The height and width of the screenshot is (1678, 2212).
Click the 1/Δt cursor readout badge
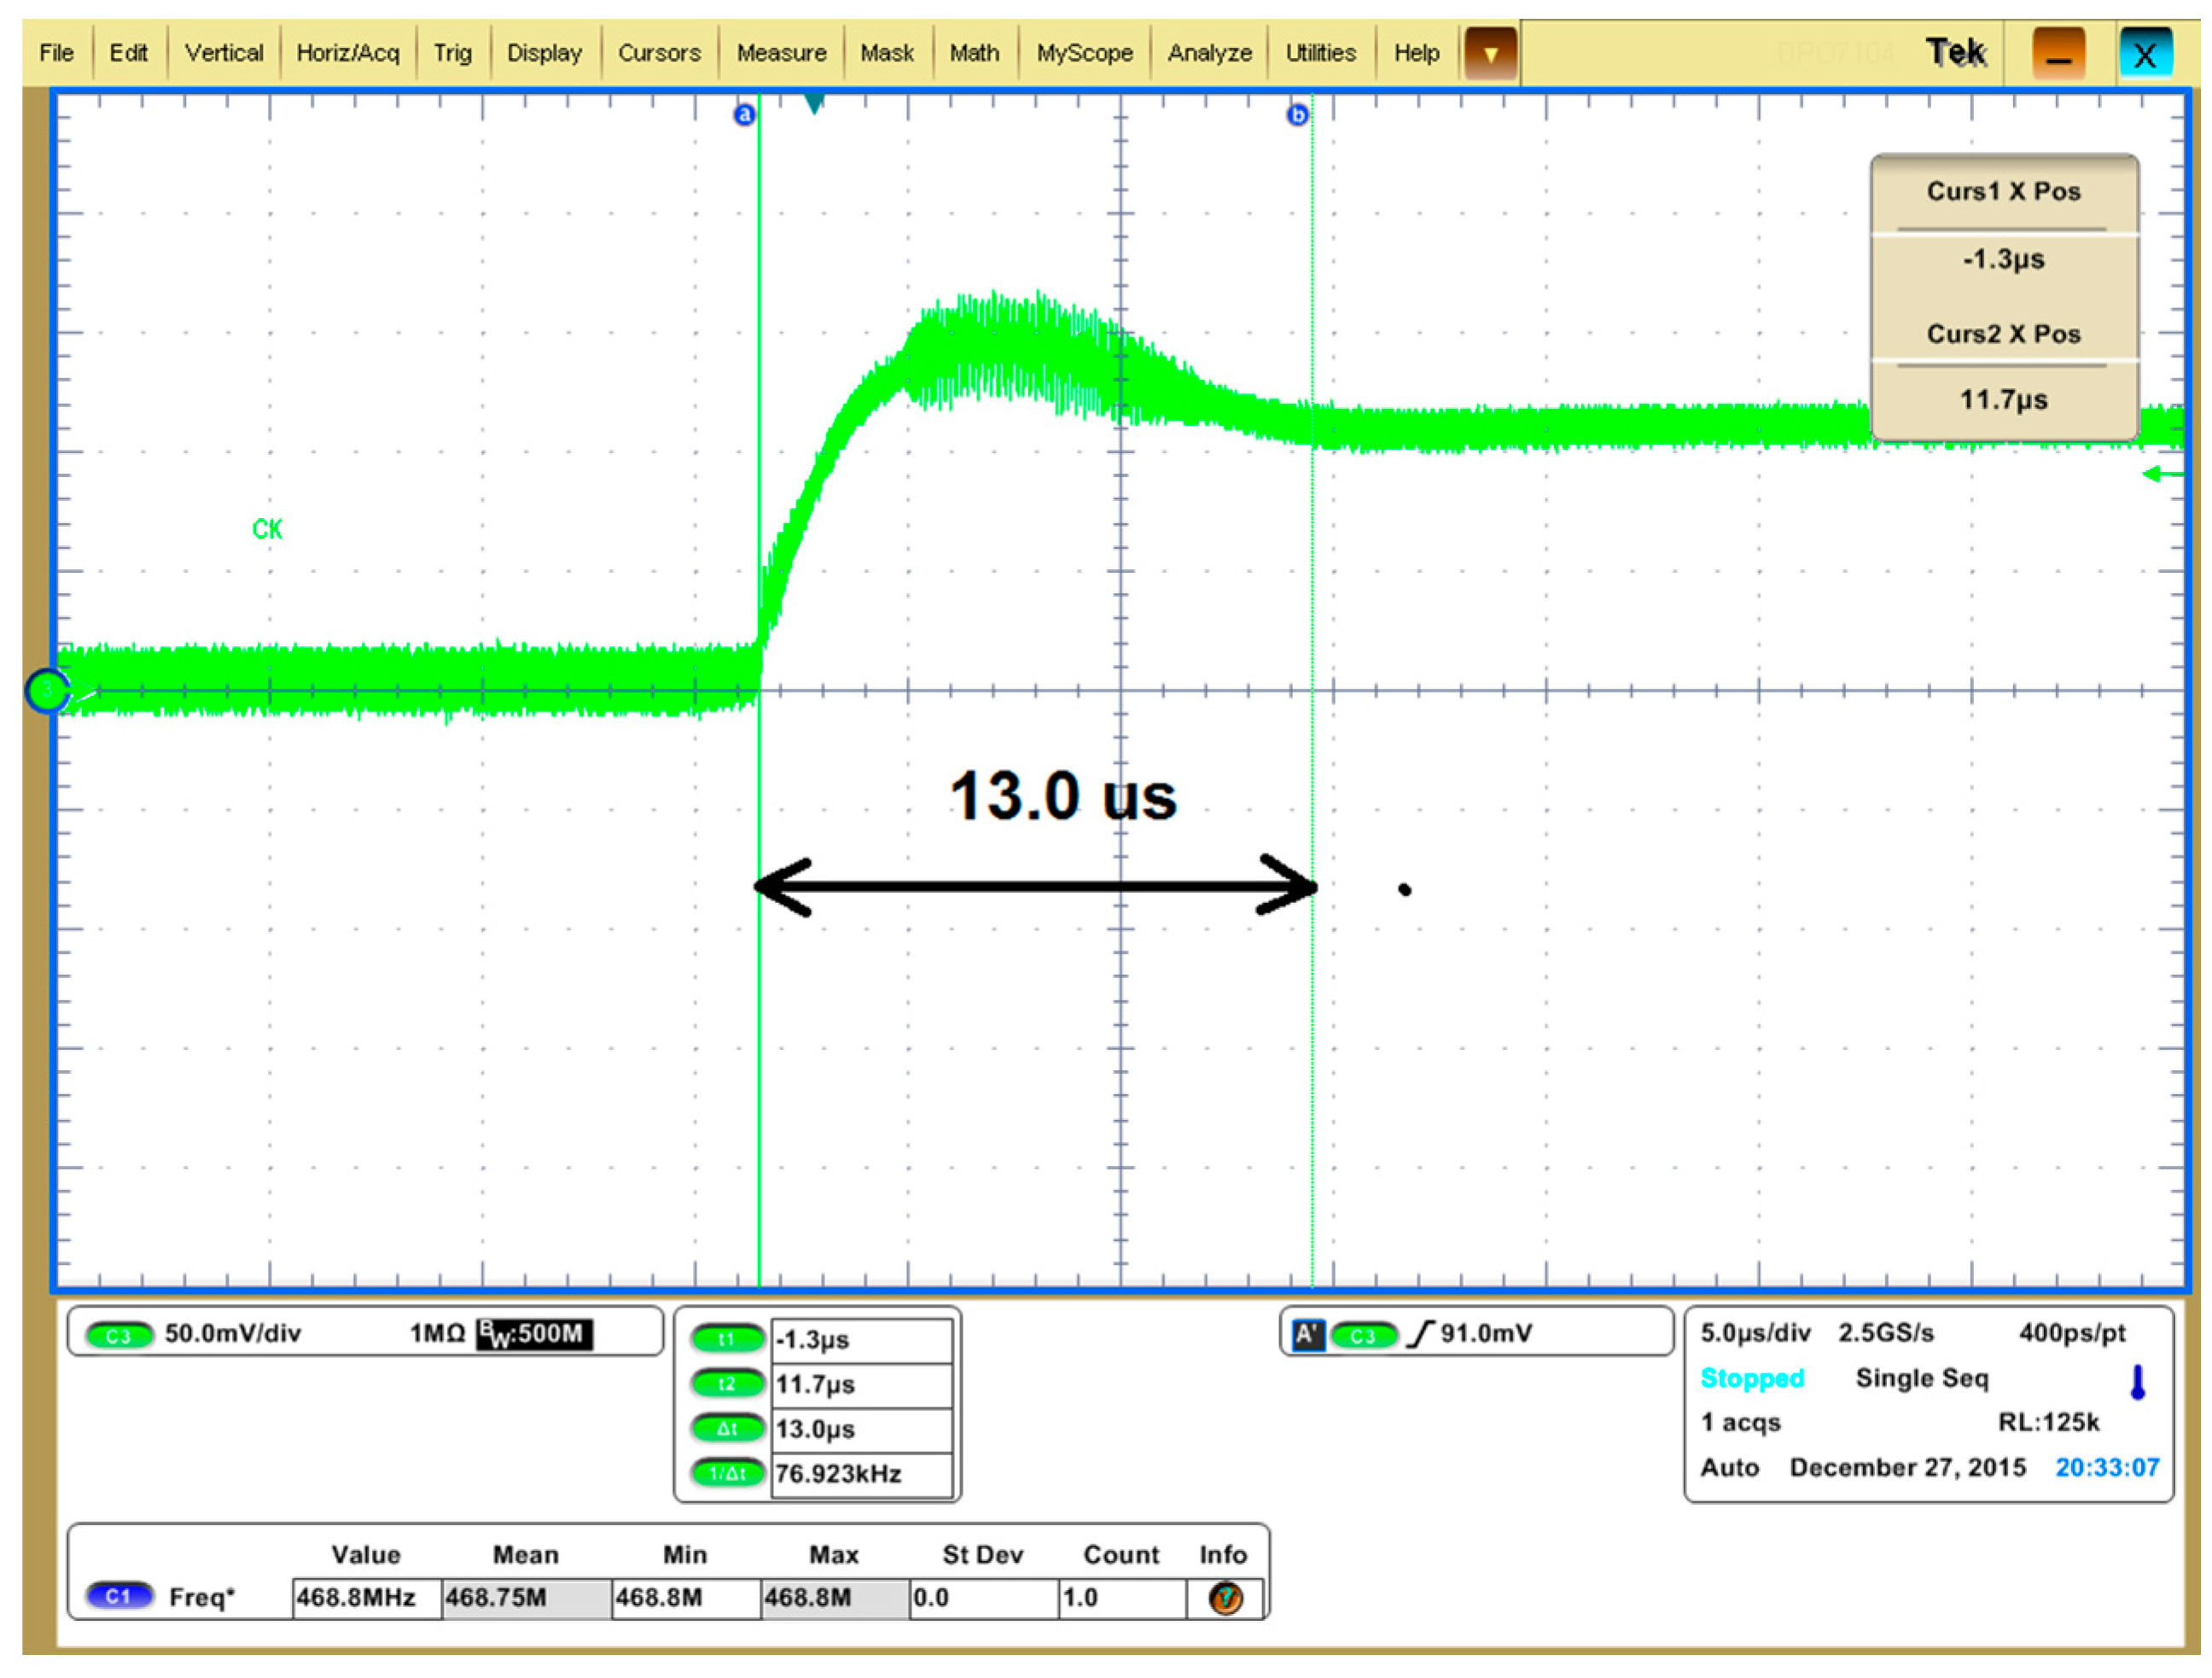tap(727, 1474)
